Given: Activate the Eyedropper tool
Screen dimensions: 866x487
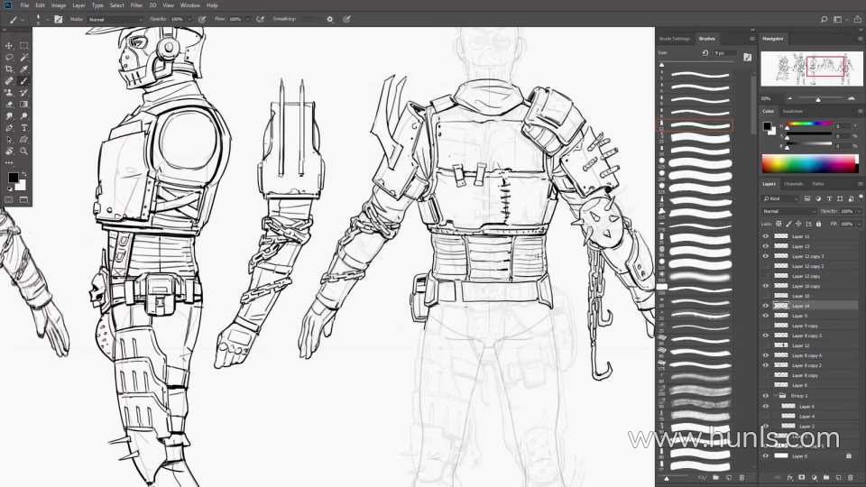Looking at the screenshot, I should coord(23,69).
